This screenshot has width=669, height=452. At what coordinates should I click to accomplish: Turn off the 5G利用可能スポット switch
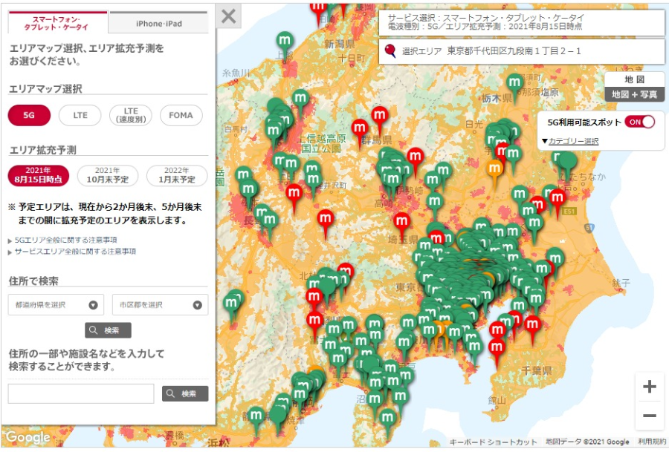tap(639, 122)
